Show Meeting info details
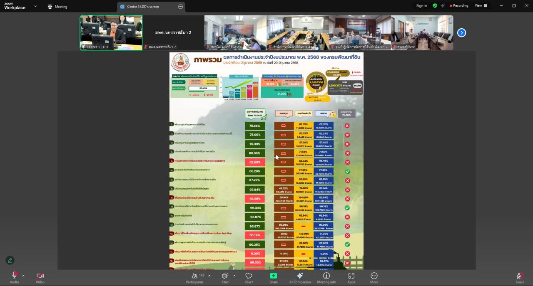This screenshot has height=286, width=533. click(326, 277)
